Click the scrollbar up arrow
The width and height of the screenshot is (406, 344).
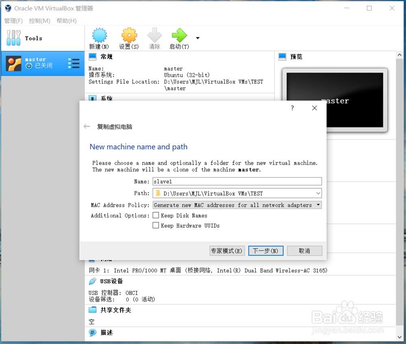pos(399,55)
